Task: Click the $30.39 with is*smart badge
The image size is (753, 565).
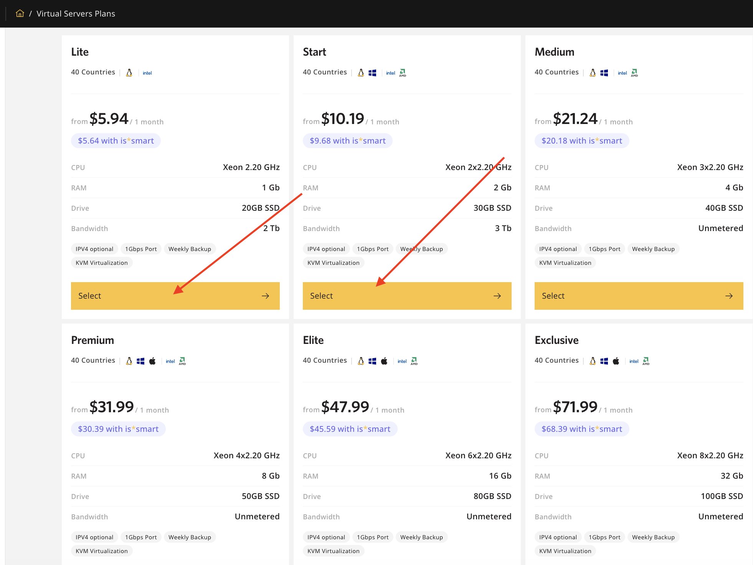Action: pos(118,429)
